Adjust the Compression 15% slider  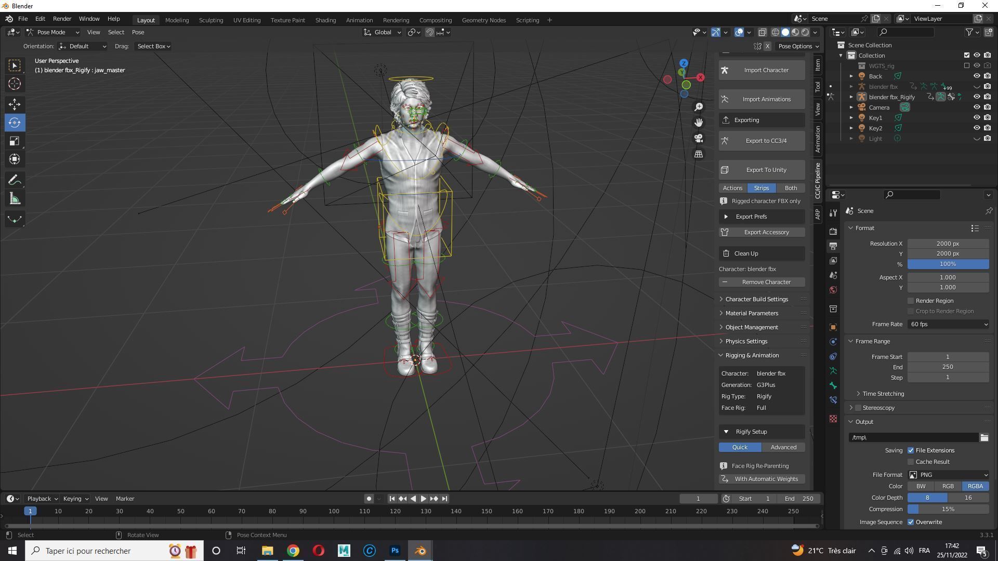click(x=948, y=509)
